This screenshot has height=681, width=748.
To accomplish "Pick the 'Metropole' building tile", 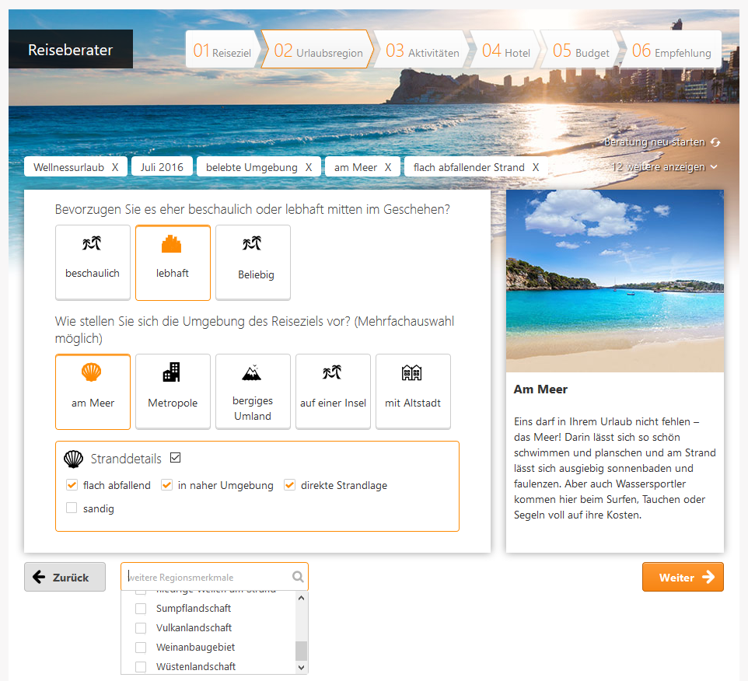I will point(173,392).
